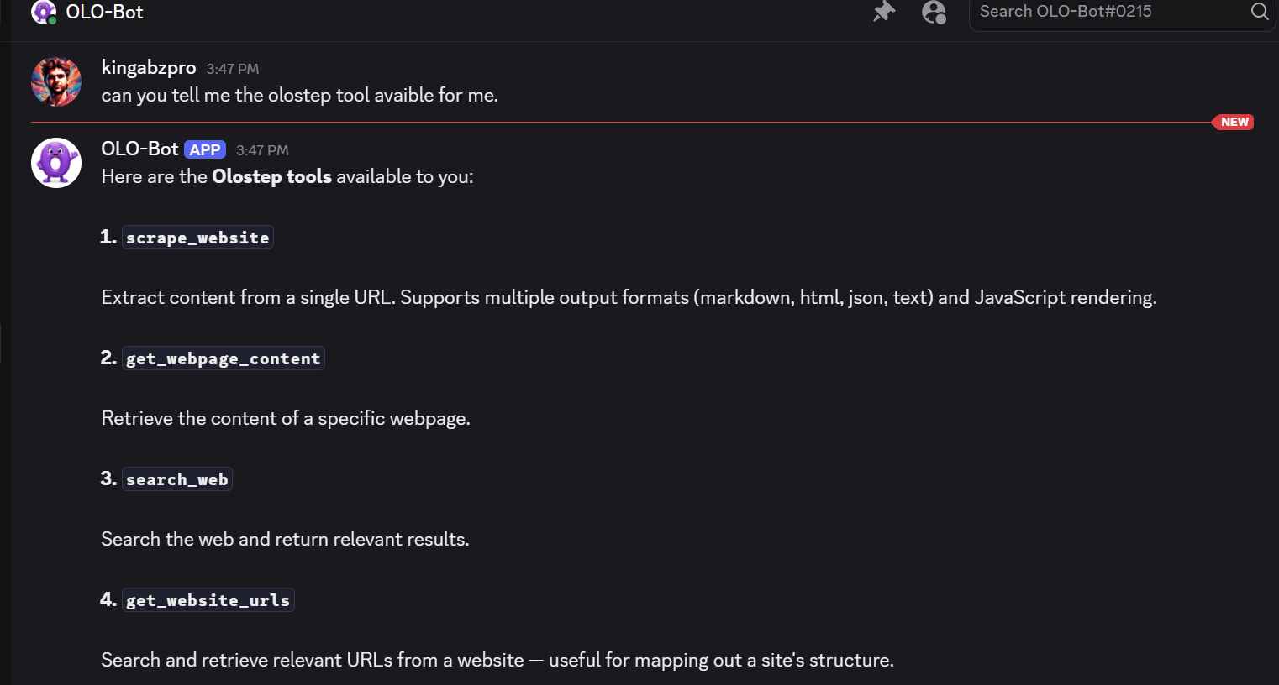Click OLO-Bot's 3:47 PM message timestamp
The image size is (1279, 685).
tap(262, 150)
